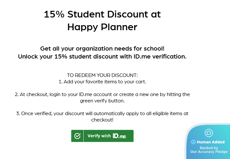The width and height of the screenshot is (230, 159).
Task: Click the circled checkmark icon on verify button
Action: [x=77, y=136]
